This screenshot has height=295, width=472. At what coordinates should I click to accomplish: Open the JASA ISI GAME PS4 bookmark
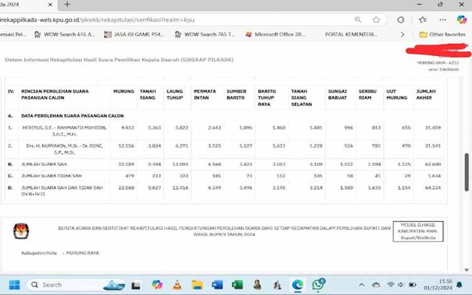tap(134, 35)
